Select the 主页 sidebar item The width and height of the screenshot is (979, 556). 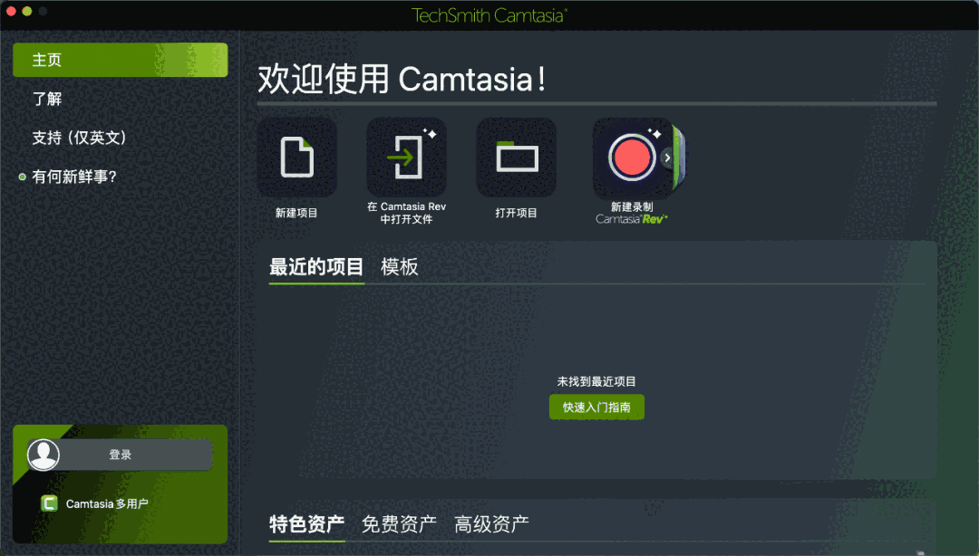click(120, 60)
